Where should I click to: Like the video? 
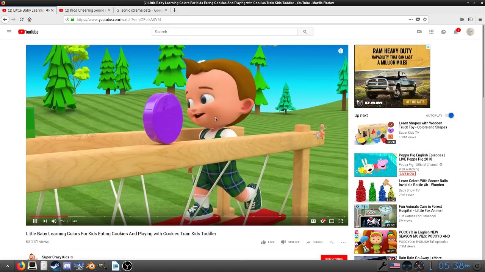[x=268, y=242]
